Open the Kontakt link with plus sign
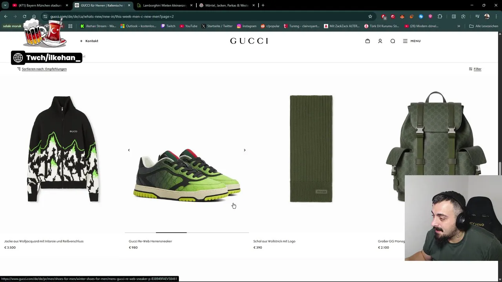Viewport: 502px width, 282px height. [x=89, y=41]
